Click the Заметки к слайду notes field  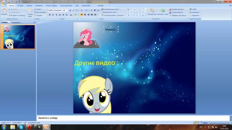click(133, 118)
